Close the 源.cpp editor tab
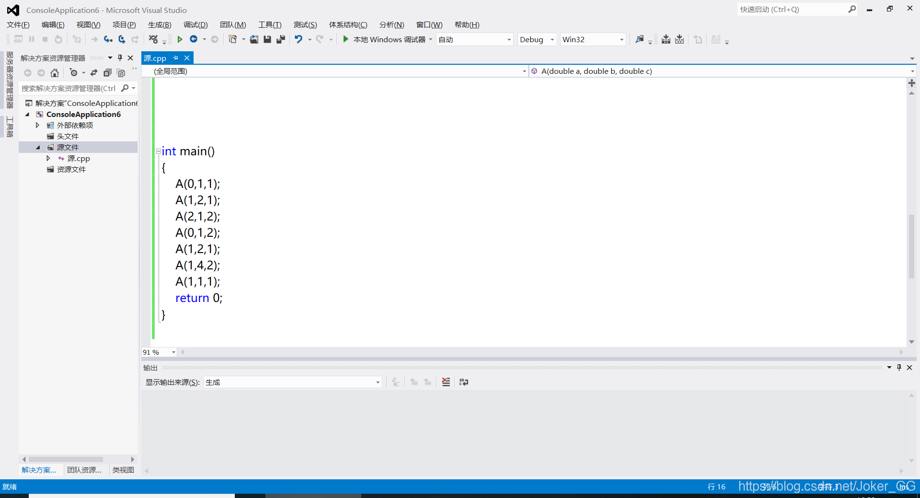The width and height of the screenshot is (920, 498). pyautogui.click(x=187, y=58)
